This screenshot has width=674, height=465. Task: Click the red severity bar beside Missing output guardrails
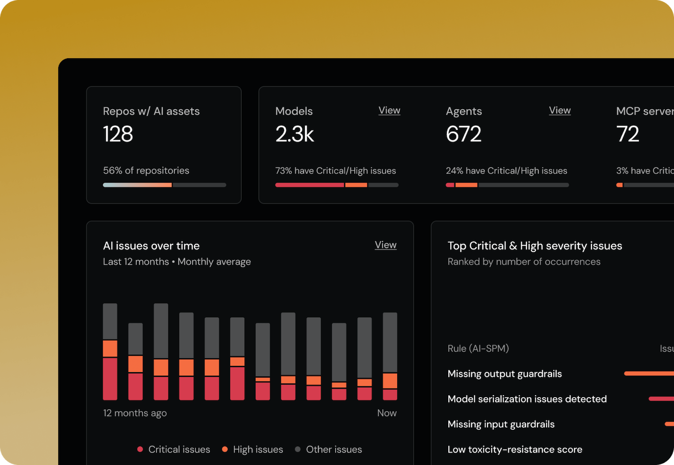coord(648,373)
